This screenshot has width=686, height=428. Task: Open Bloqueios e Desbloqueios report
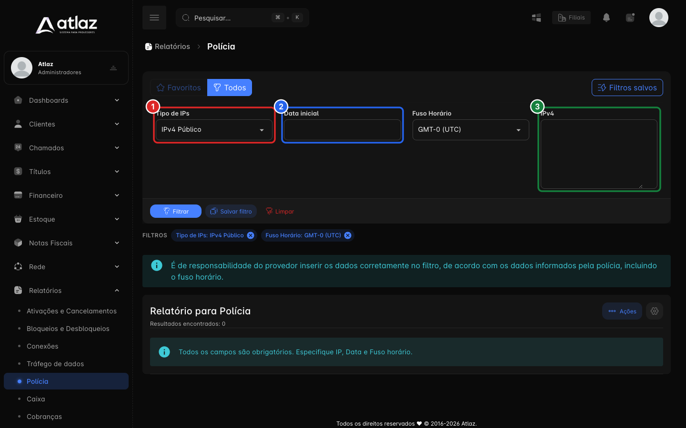tap(66, 329)
